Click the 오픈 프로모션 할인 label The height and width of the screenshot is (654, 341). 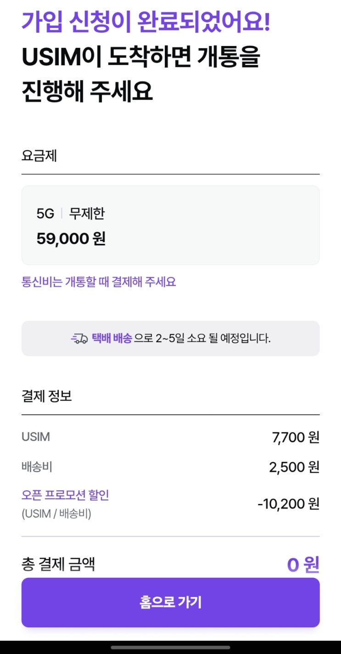point(65,495)
